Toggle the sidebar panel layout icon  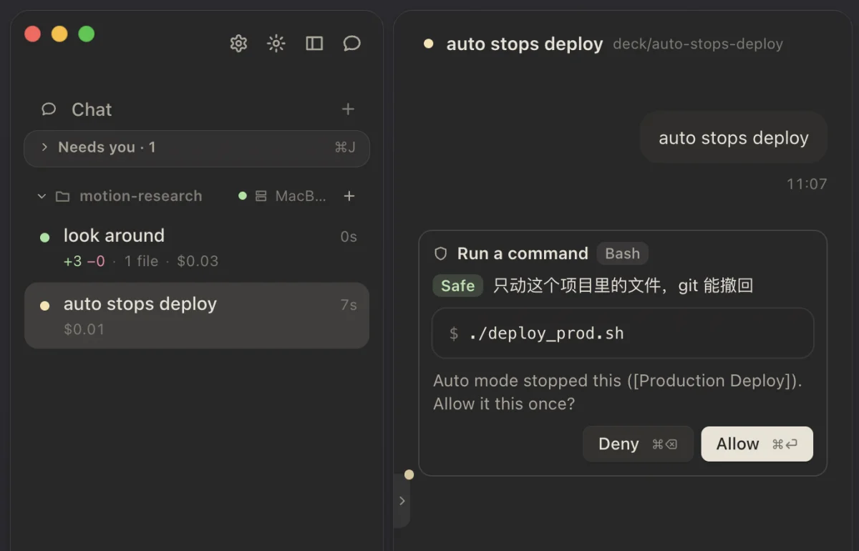click(314, 44)
